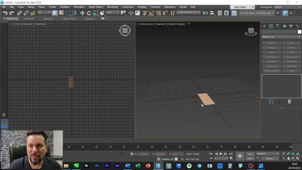Viewport: 302px width, 170px height.
Task: Switch to the Utilities command panel tab
Action: (297, 26)
